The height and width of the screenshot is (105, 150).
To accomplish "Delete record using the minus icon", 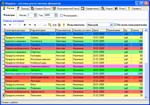I will click(x=30, y=25).
